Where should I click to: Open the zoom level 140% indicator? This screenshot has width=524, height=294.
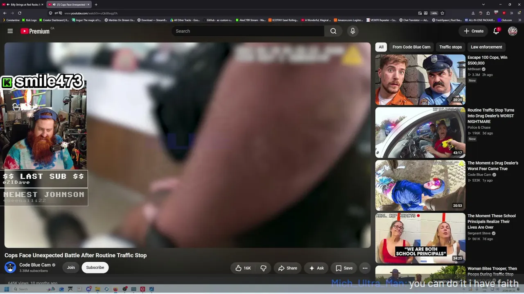pos(434,13)
